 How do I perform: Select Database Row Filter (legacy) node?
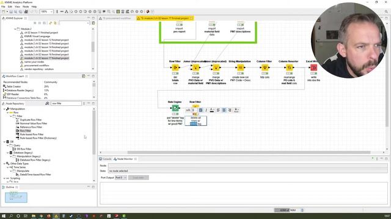35,160
